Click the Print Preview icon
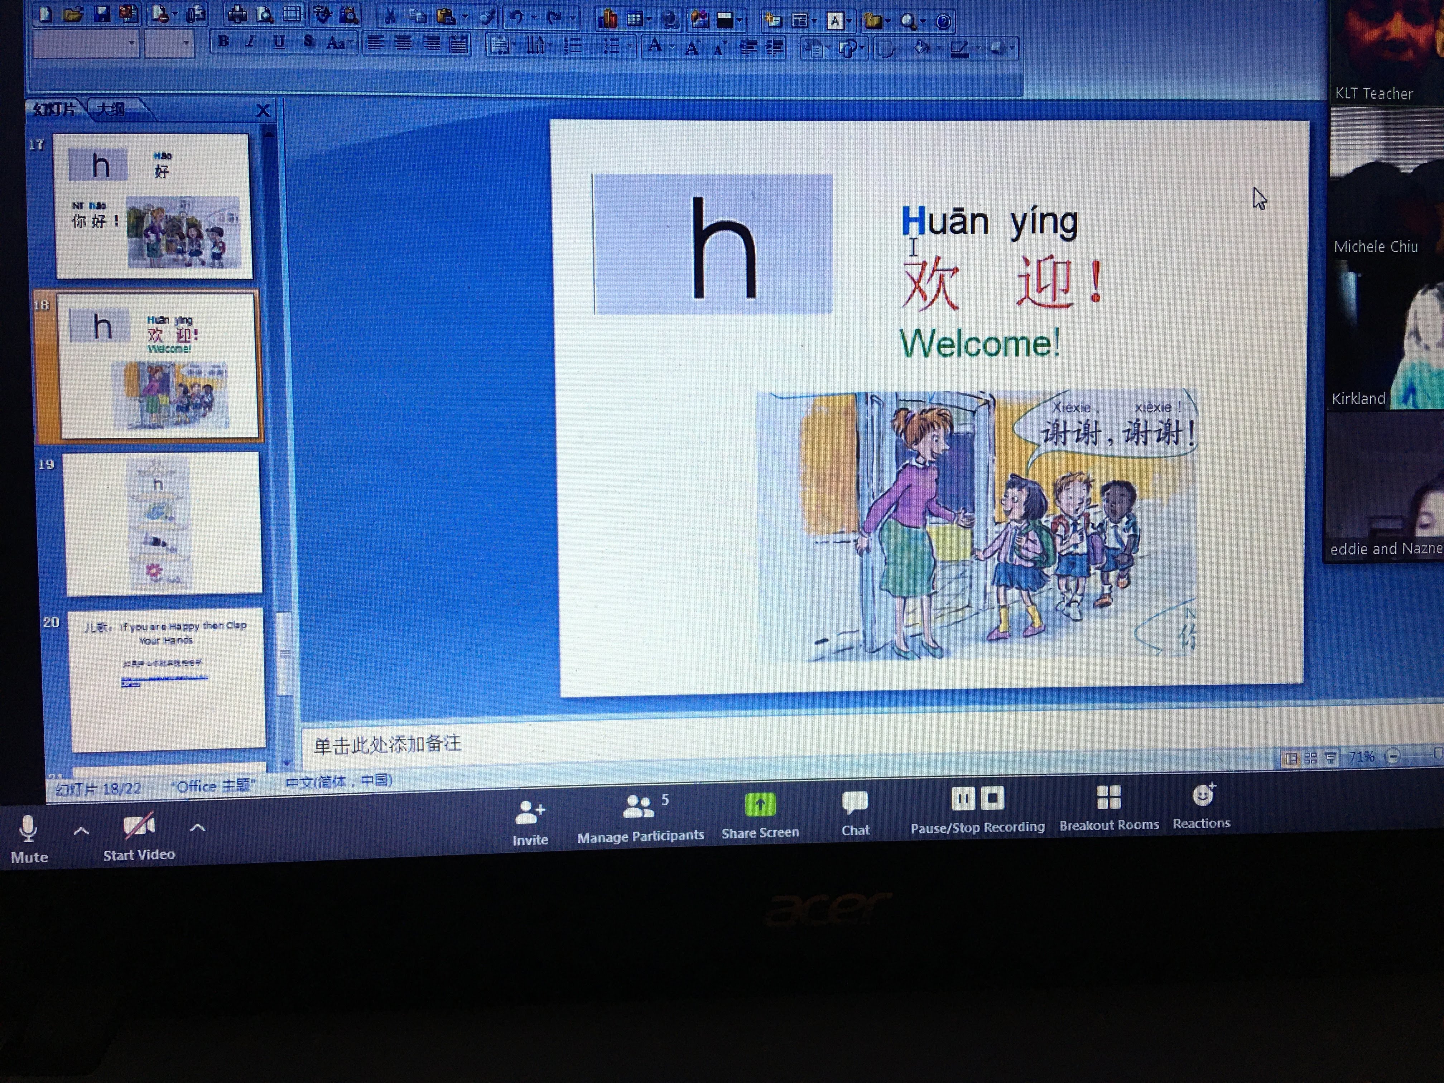 click(x=264, y=14)
